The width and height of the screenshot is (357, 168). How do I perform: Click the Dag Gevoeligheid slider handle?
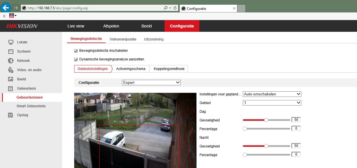[x=266, y=120]
